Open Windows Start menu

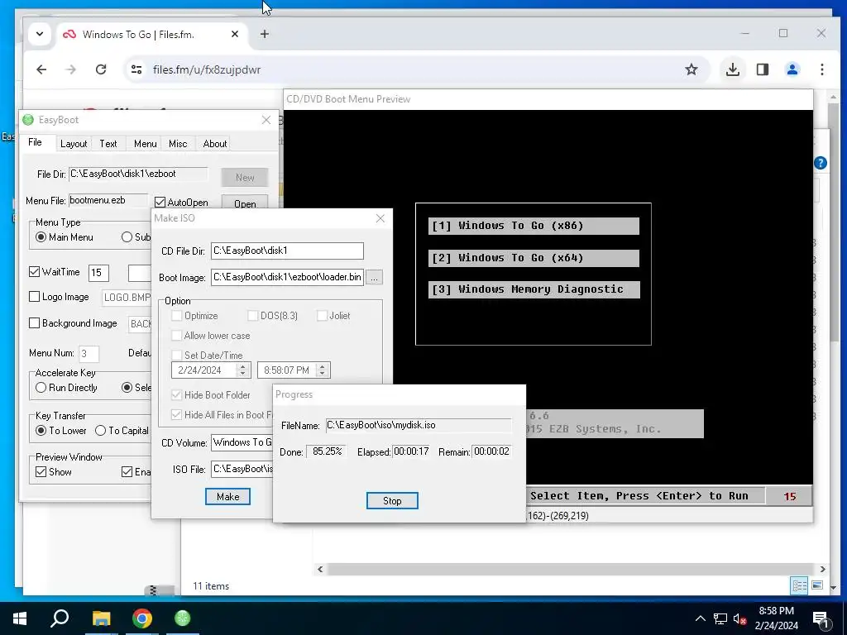(x=20, y=618)
